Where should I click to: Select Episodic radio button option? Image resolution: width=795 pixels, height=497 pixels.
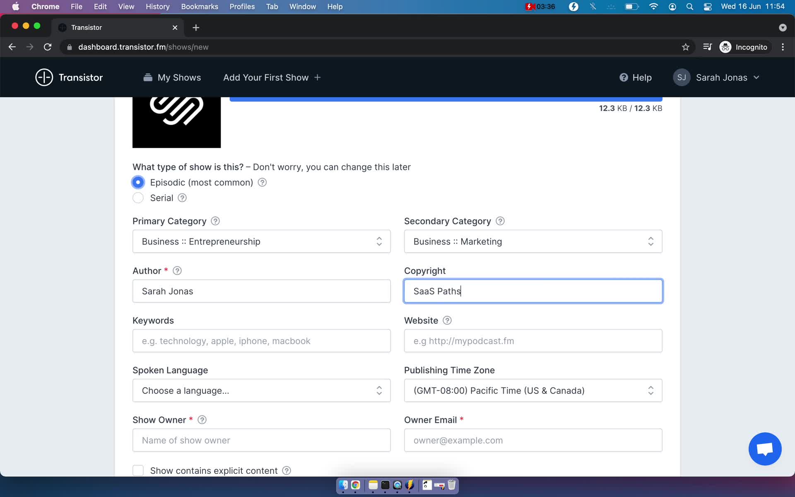138,182
